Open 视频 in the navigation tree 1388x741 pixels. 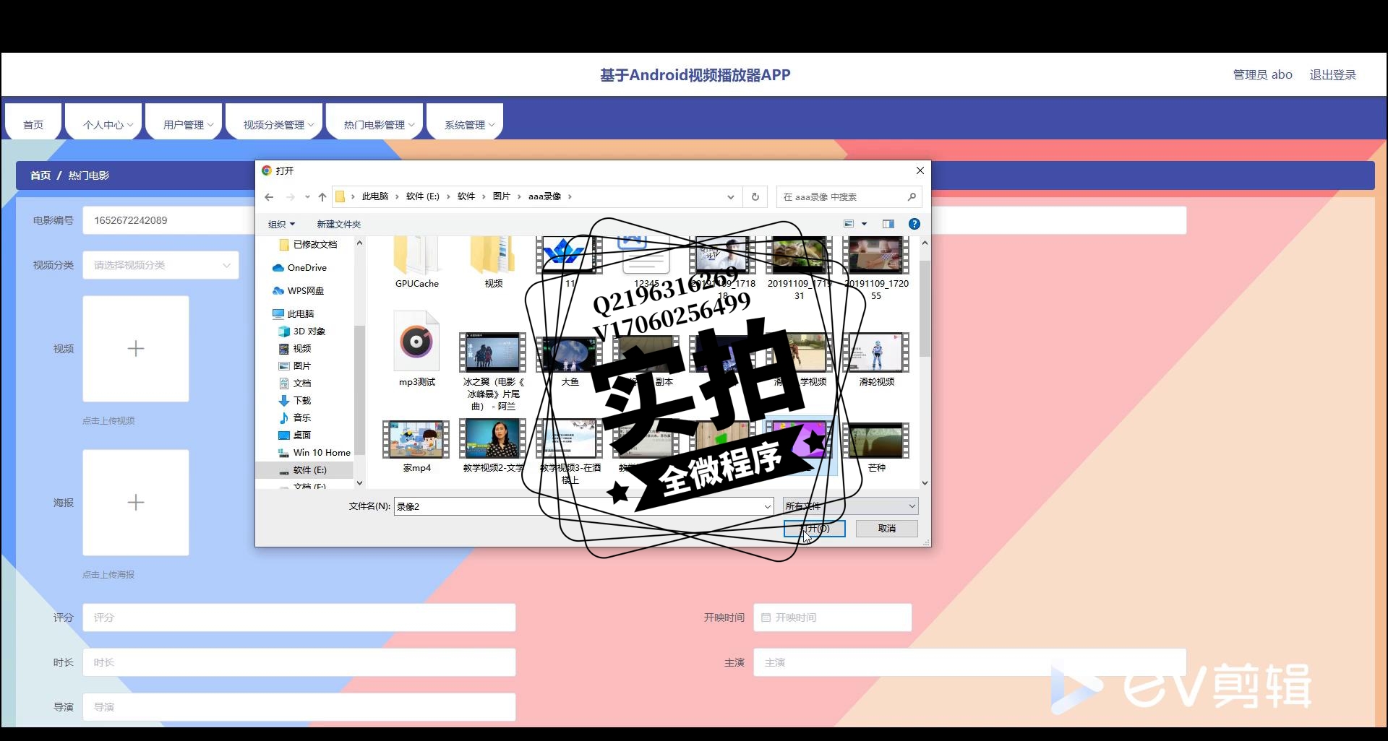click(x=295, y=348)
